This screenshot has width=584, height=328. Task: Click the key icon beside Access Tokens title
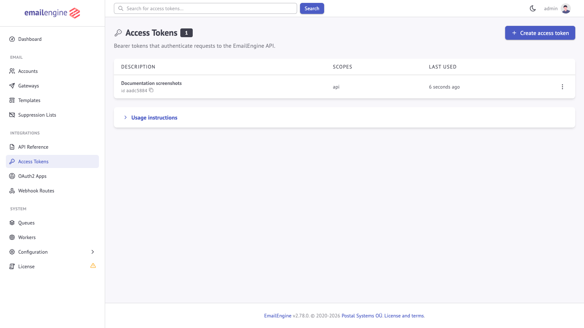click(118, 33)
